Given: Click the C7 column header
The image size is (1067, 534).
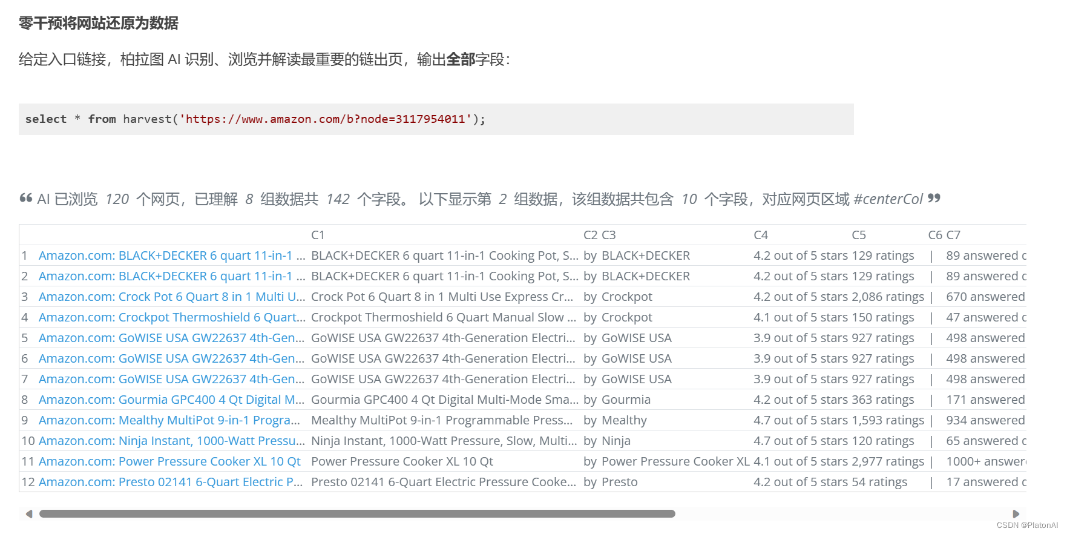Looking at the screenshot, I should coord(953,235).
